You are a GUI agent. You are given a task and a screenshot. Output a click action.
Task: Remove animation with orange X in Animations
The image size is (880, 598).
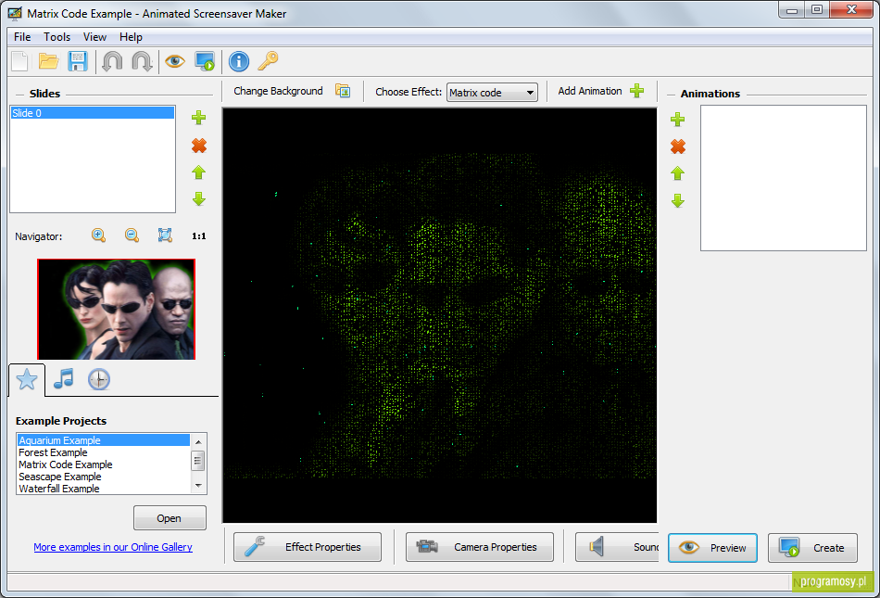(678, 146)
